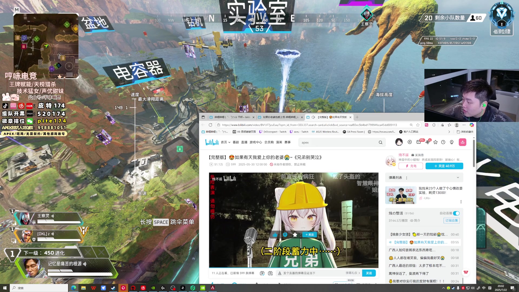The width and height of the screenshot is (519, 292).
Task: Toggle danmaku display icon in send bar
Action: (x=262, y=273)
